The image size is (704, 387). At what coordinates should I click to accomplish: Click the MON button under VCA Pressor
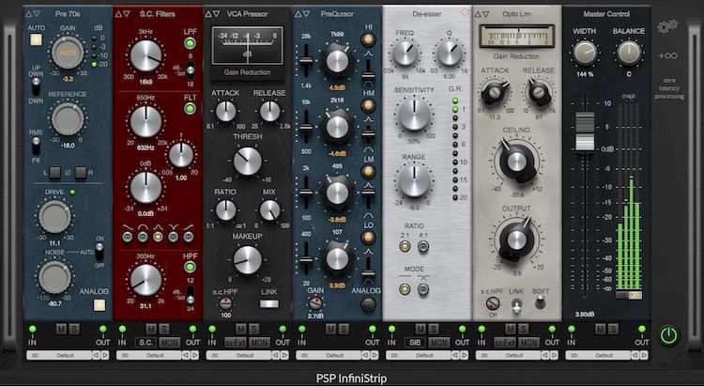pyautogui.click(x=259, y=343)
